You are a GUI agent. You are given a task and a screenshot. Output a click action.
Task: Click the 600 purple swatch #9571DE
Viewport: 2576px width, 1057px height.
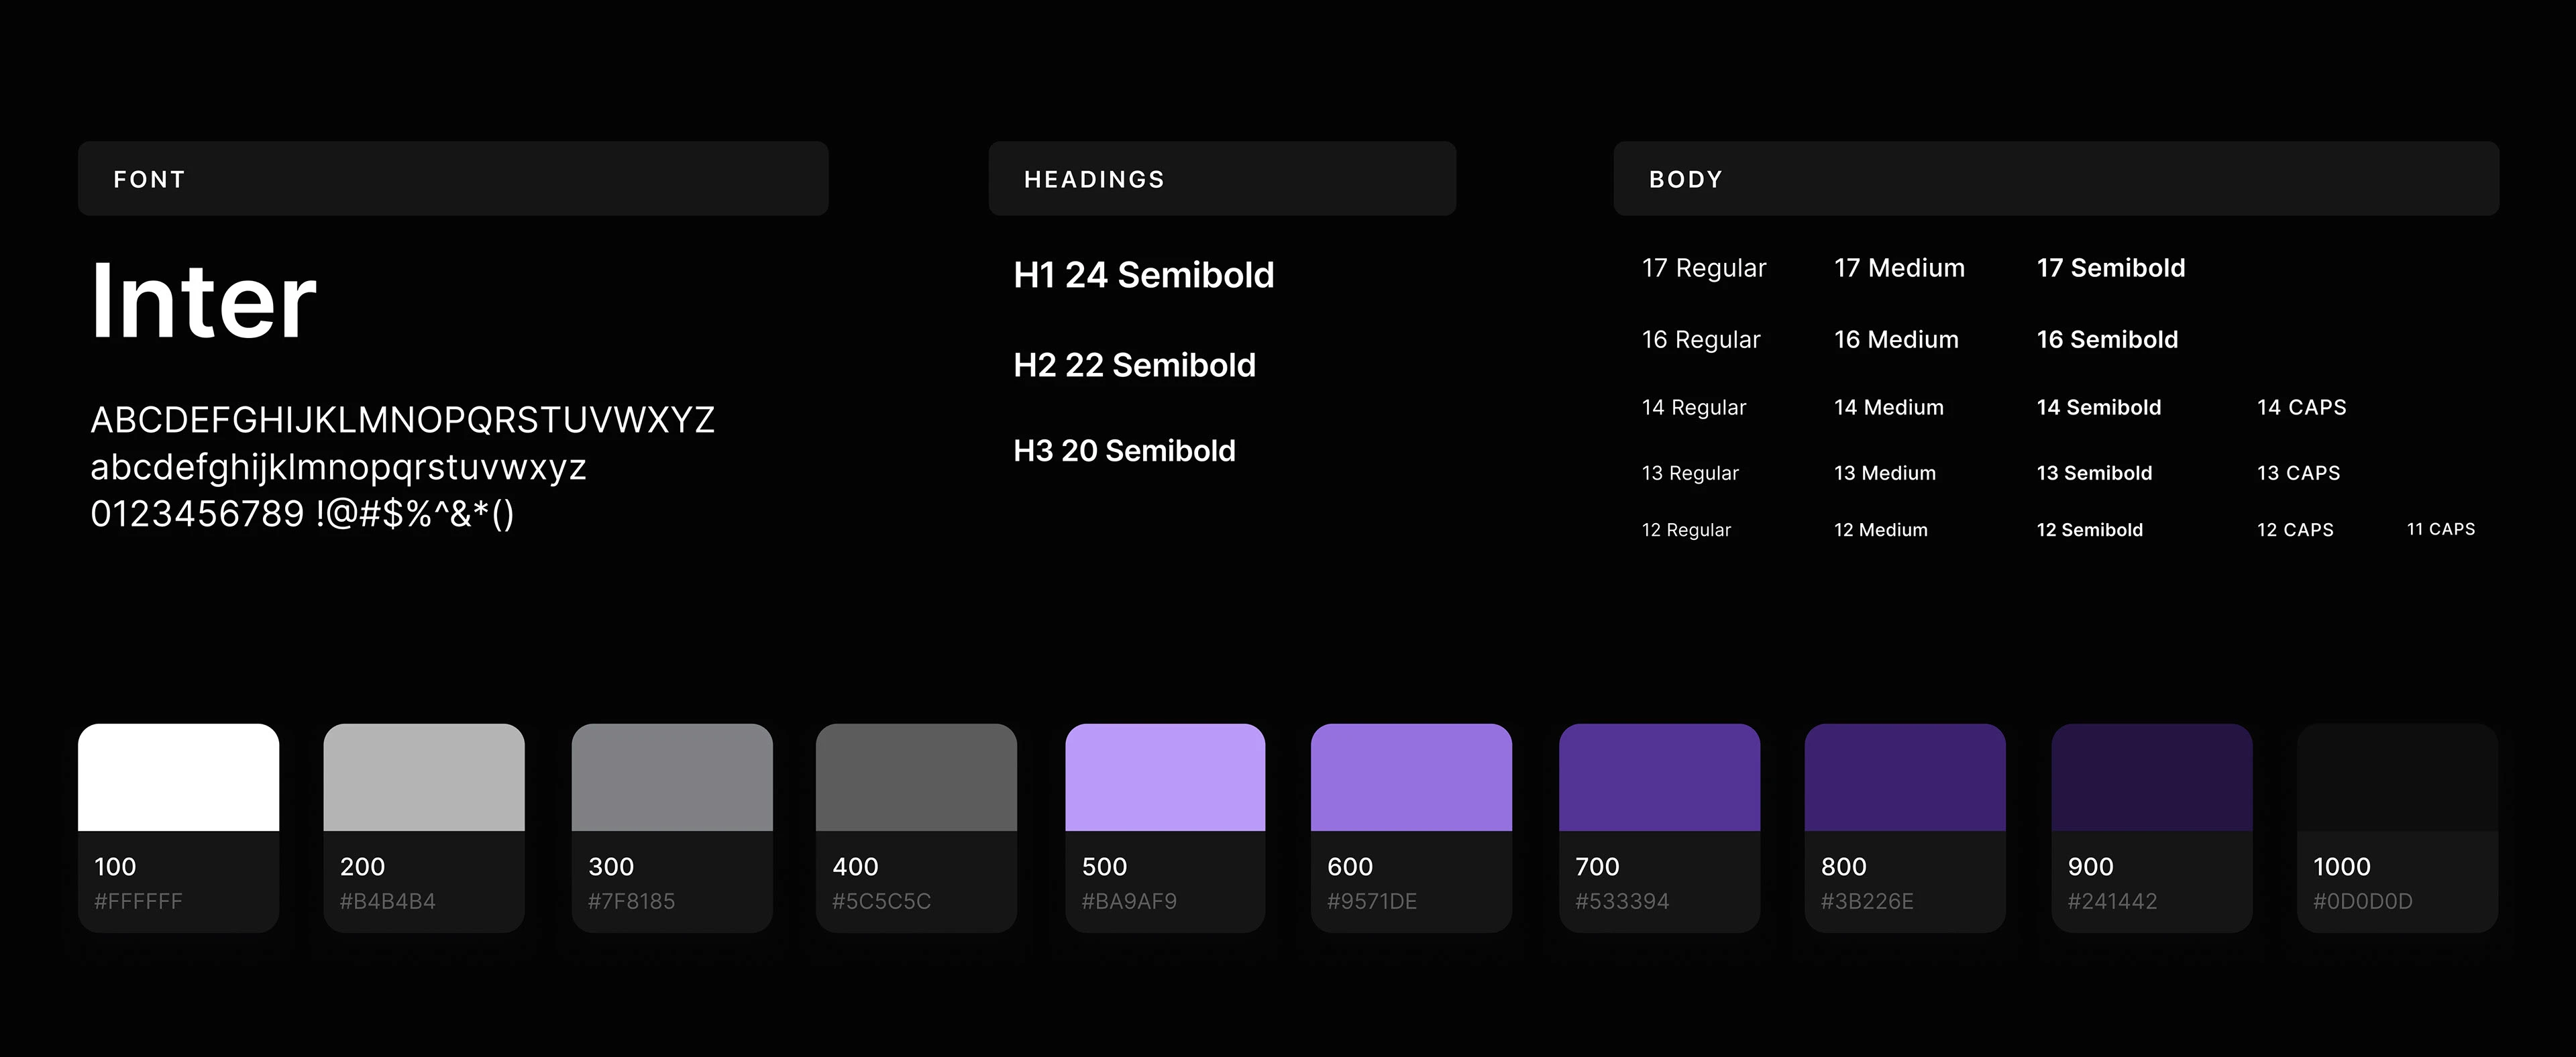(1411, 778)
